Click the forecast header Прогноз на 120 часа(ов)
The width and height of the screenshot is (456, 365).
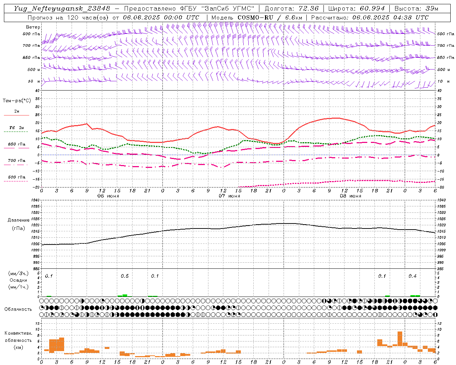(x=68, y=17)
